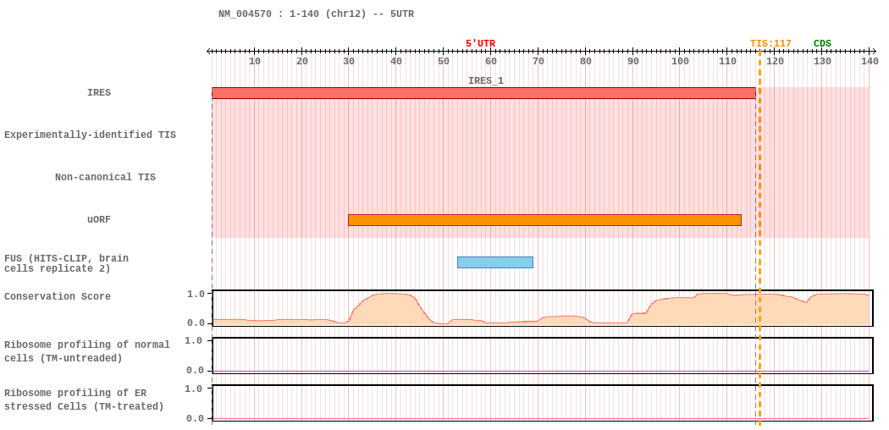Select the uORF track label

click(99, 220)
